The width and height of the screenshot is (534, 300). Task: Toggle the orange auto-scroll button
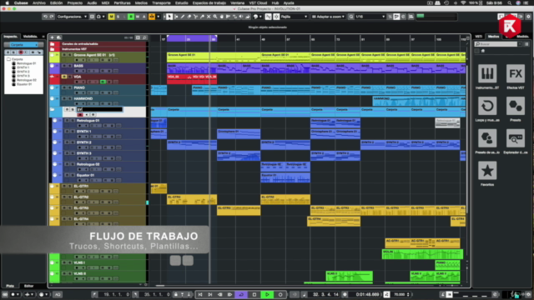(x=152, y=17)
